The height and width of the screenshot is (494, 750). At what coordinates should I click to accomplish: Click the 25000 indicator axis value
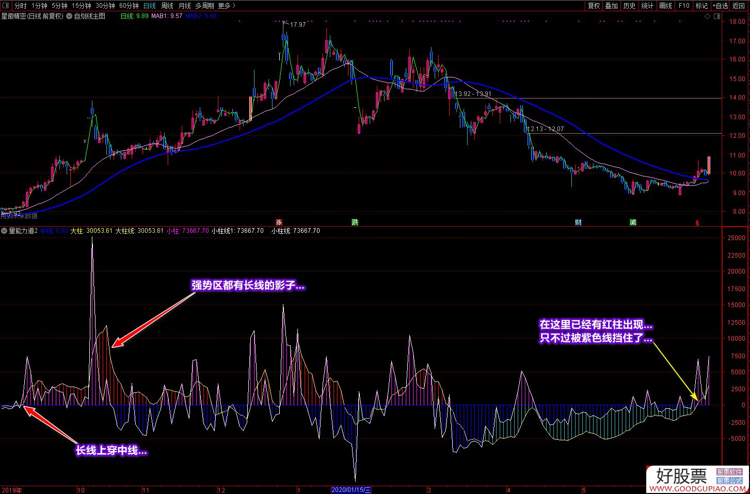(736, 238)
